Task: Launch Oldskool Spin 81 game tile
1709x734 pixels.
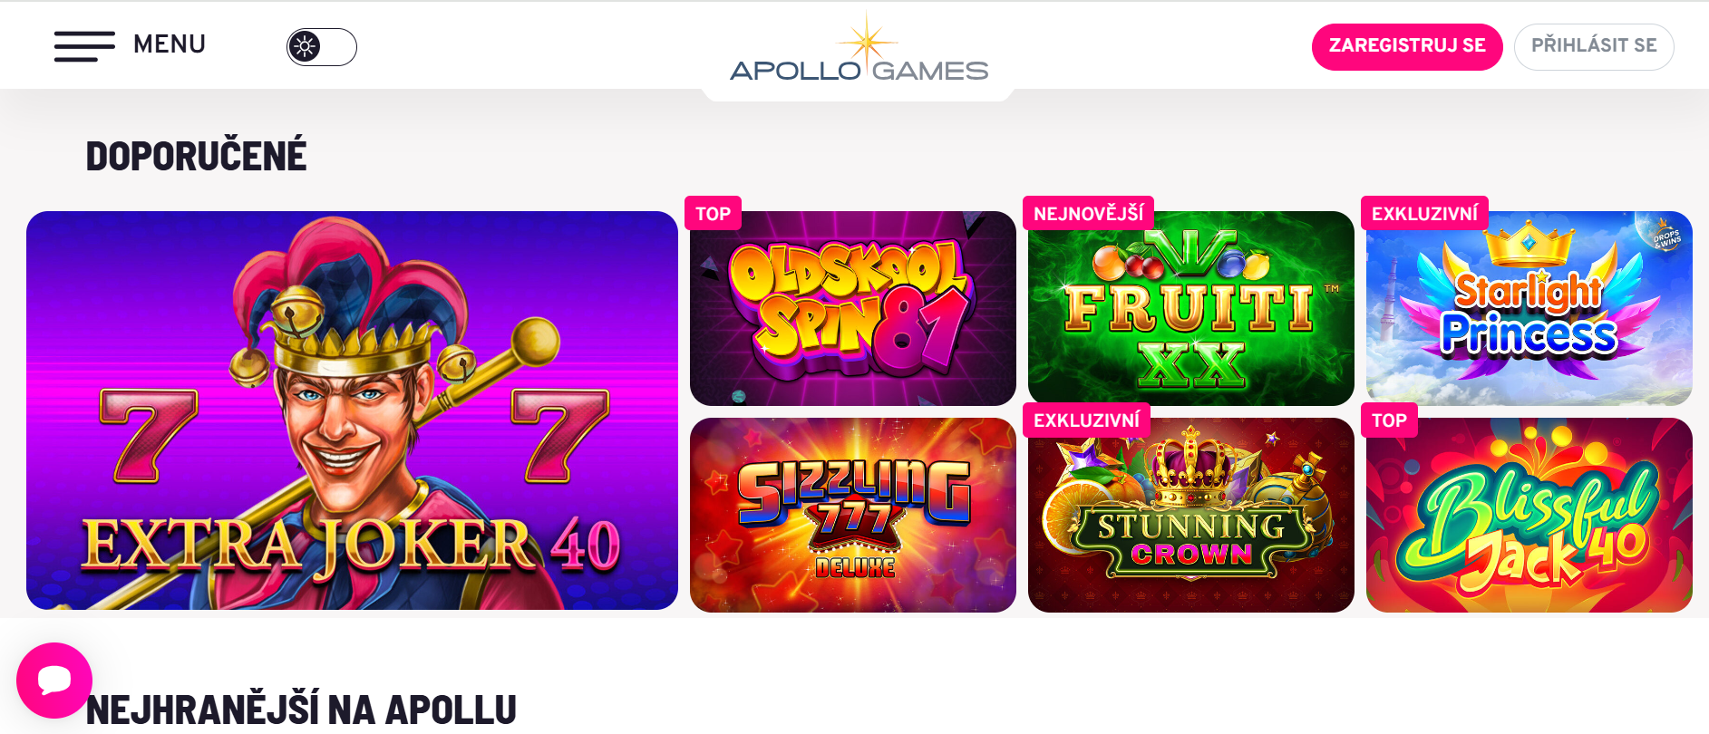Action: click(852, 308)
